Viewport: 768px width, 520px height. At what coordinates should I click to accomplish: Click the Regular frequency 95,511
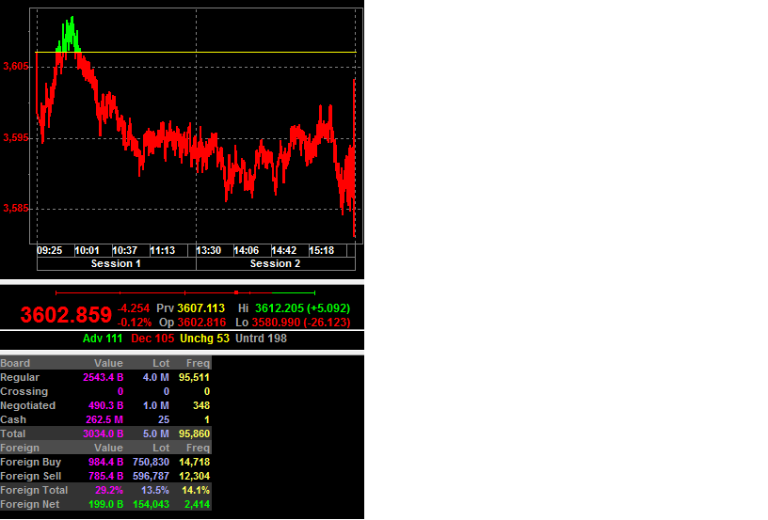pyautogui.click(x=194, y=377)
